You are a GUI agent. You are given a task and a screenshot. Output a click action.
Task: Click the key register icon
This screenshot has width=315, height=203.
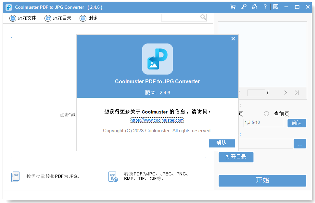coord(244,7)
